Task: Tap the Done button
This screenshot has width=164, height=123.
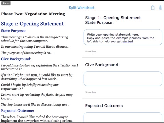Action: pos(6,3)
